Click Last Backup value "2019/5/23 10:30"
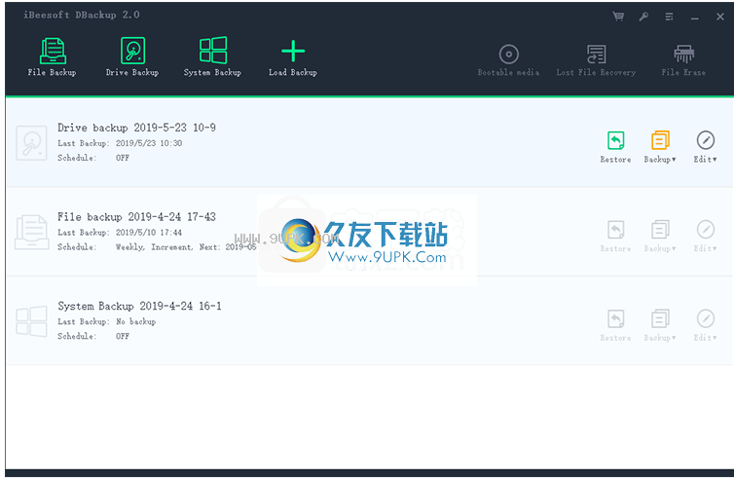Screen dimensions: 734x482 coord(149,143)
